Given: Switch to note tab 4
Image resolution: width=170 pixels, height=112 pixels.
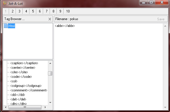Looking at the screenshot, I should coord(26,11).
